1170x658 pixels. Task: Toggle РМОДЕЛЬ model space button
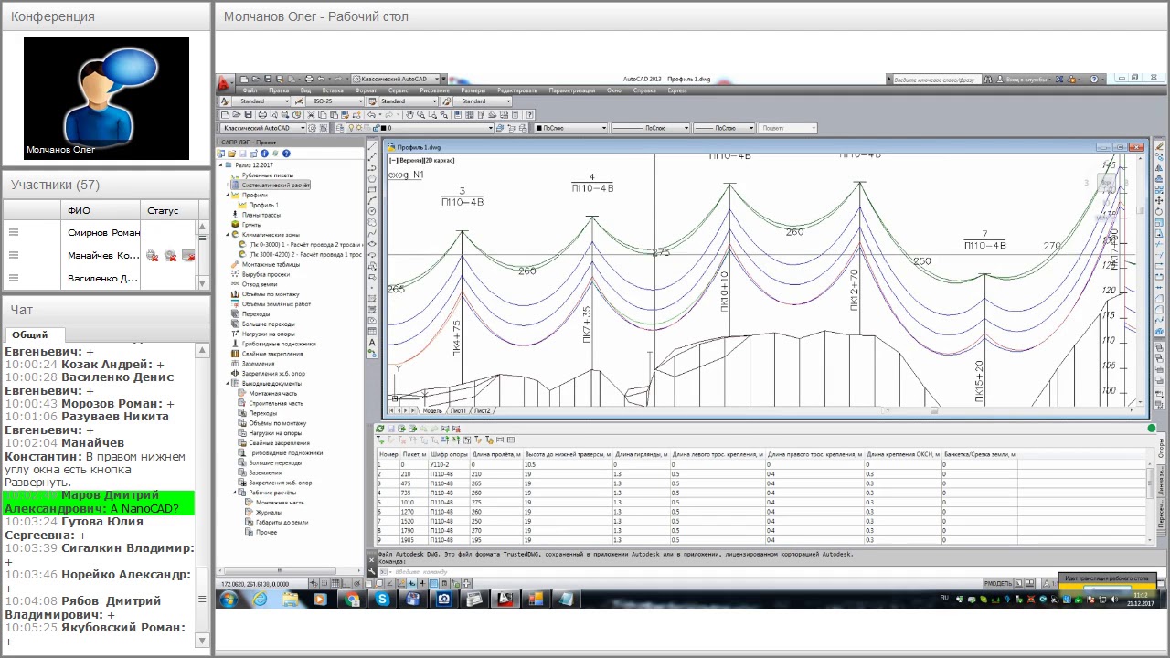[x=998, y=584]
